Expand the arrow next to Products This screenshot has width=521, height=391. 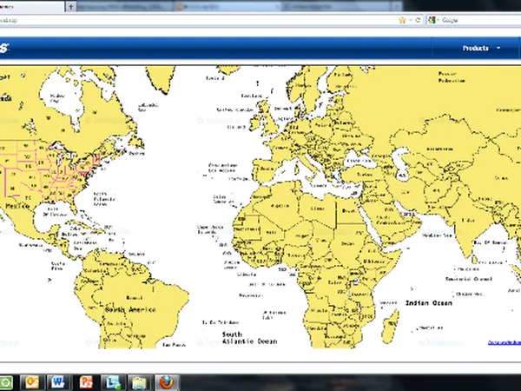click(498, 48)
